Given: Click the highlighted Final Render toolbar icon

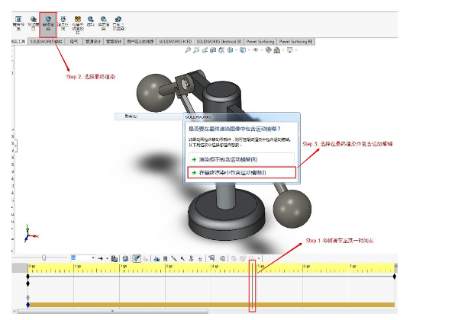Looking at the screenshot, I should pyautogui.click(x=47, y=21).
